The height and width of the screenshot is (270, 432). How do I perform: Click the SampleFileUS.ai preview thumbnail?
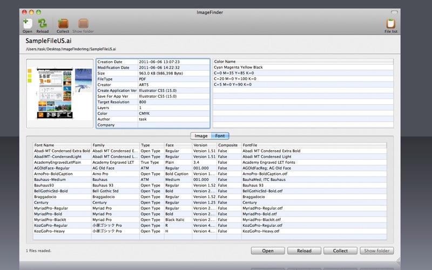click(x=60, y=93)
